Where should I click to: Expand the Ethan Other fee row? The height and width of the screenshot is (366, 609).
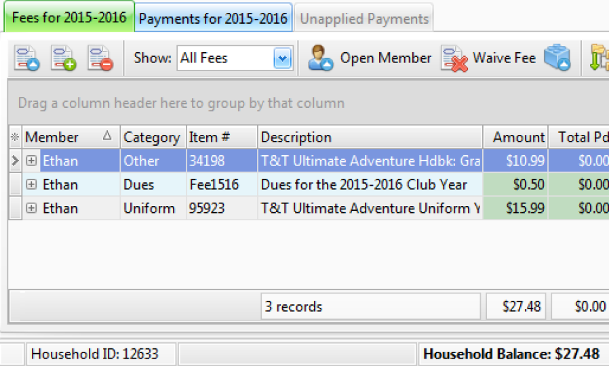tap(31, 161)
